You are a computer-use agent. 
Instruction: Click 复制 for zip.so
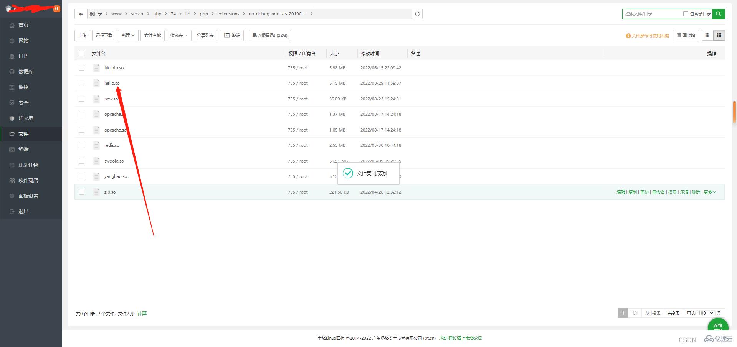(633, 192)
